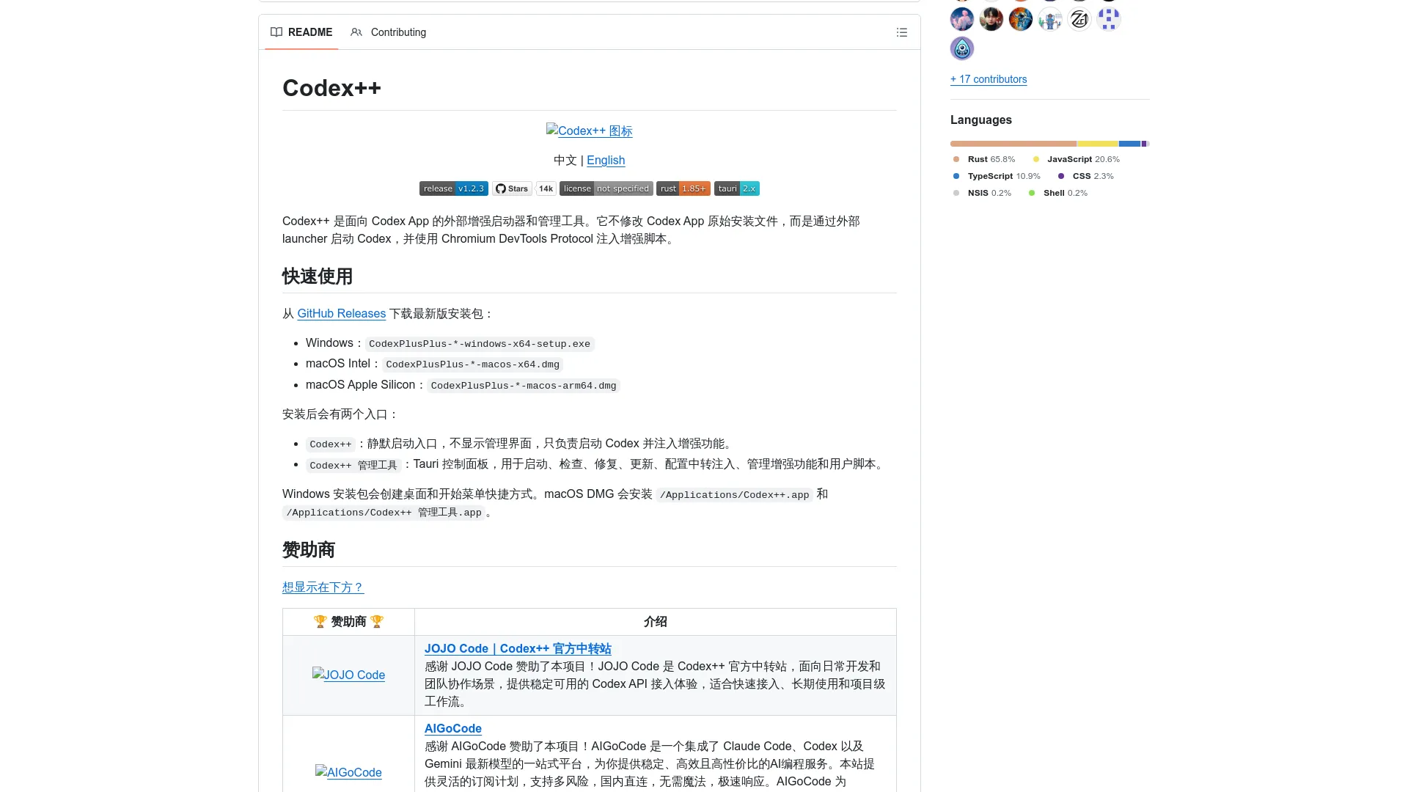Open the AIGoCode heading link
Image resolution: width=1408 pixels, height=792 pixels.
click(453, 729)
